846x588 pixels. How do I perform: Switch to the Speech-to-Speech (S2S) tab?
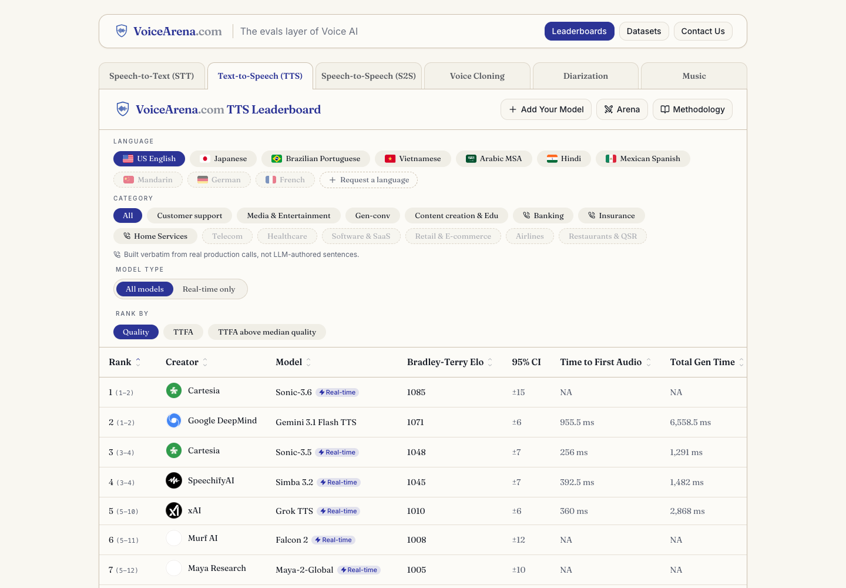368,76
